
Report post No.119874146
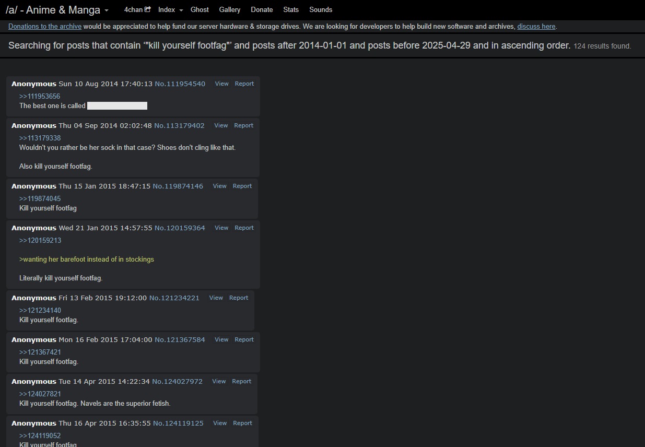point(242,186)
